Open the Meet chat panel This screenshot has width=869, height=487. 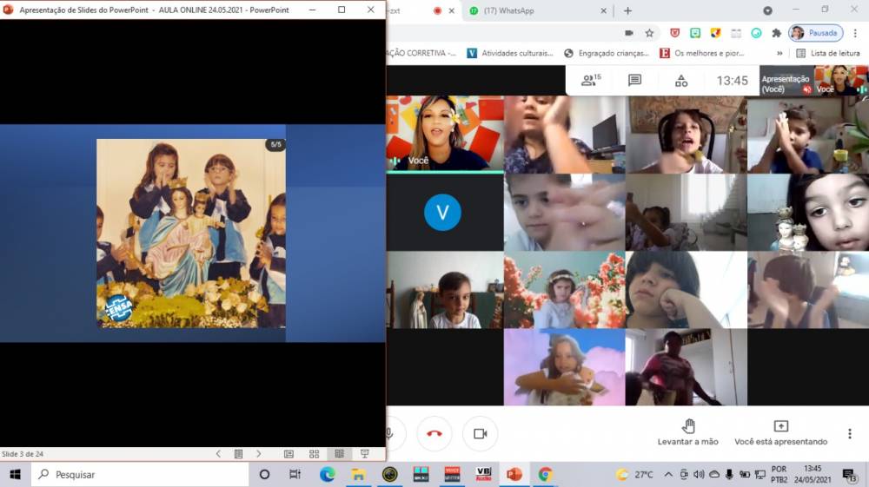(634, 80)
